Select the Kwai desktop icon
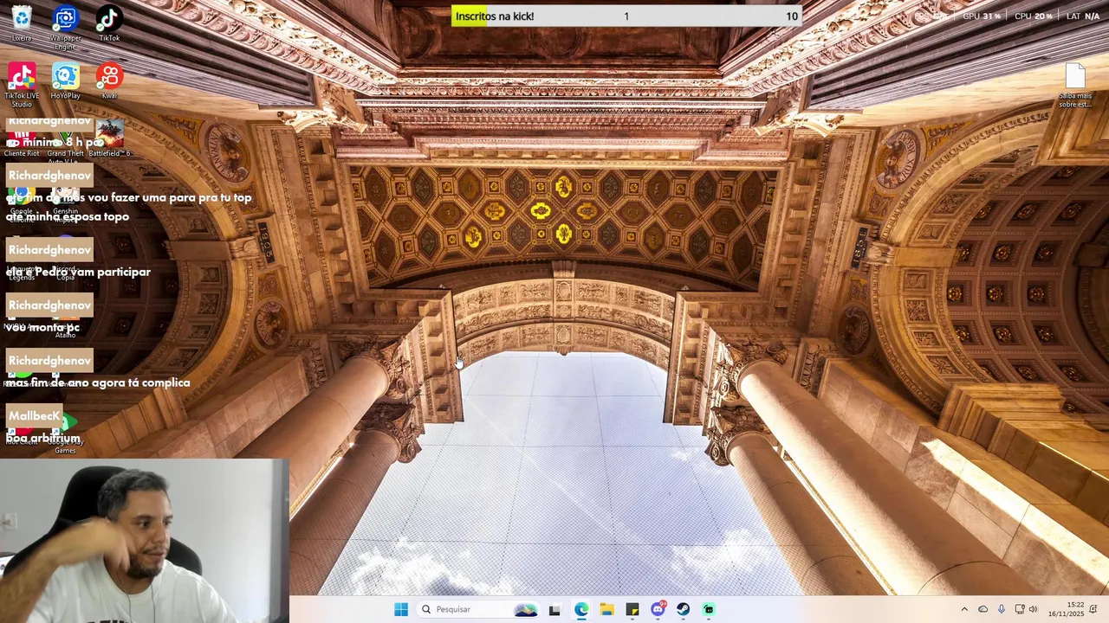The image size is (1109, 623). 109,81
